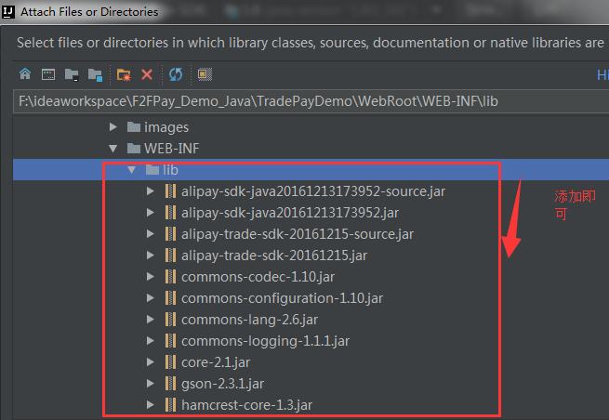
Task: Expand alipay-trade-sdk-20161215.jar node
Action: coord(151,255)
